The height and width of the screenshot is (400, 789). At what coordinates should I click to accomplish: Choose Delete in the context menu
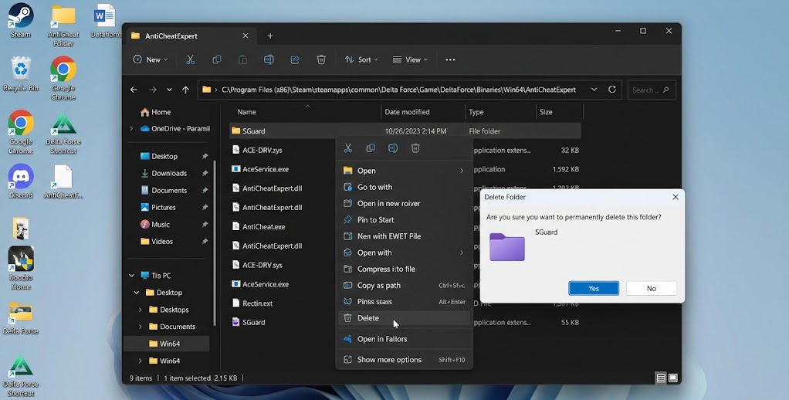tap(404, 318)
